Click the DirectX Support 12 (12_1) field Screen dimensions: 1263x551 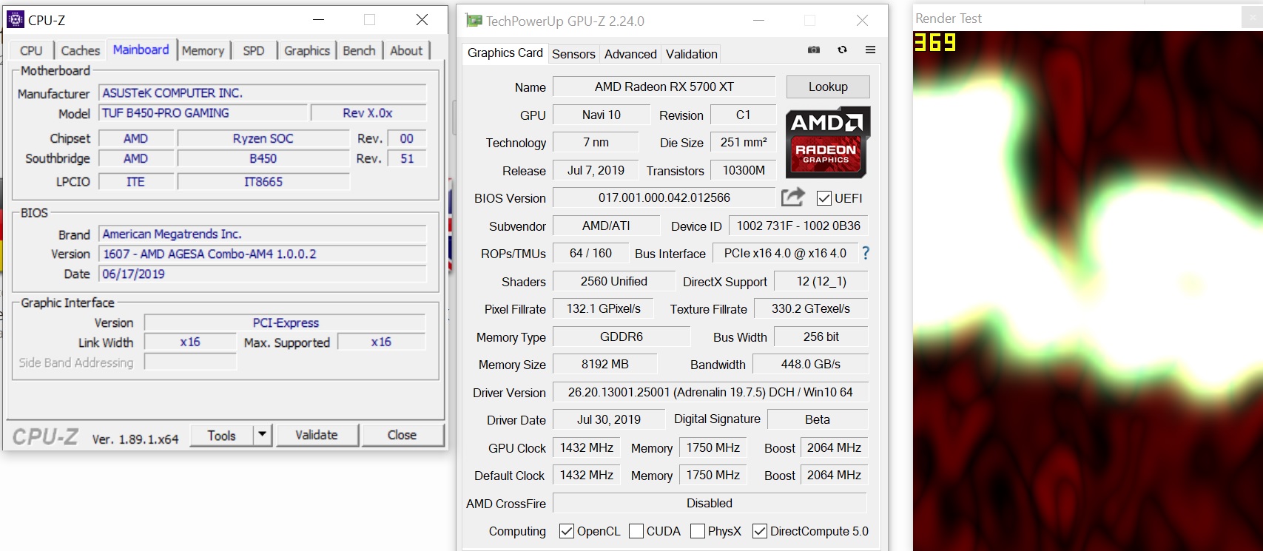[x=821, y=281]
